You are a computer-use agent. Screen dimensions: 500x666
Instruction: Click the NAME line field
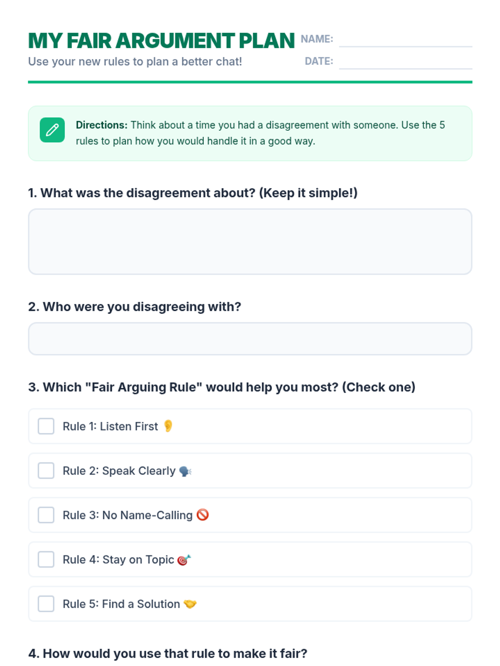(405, 40)
